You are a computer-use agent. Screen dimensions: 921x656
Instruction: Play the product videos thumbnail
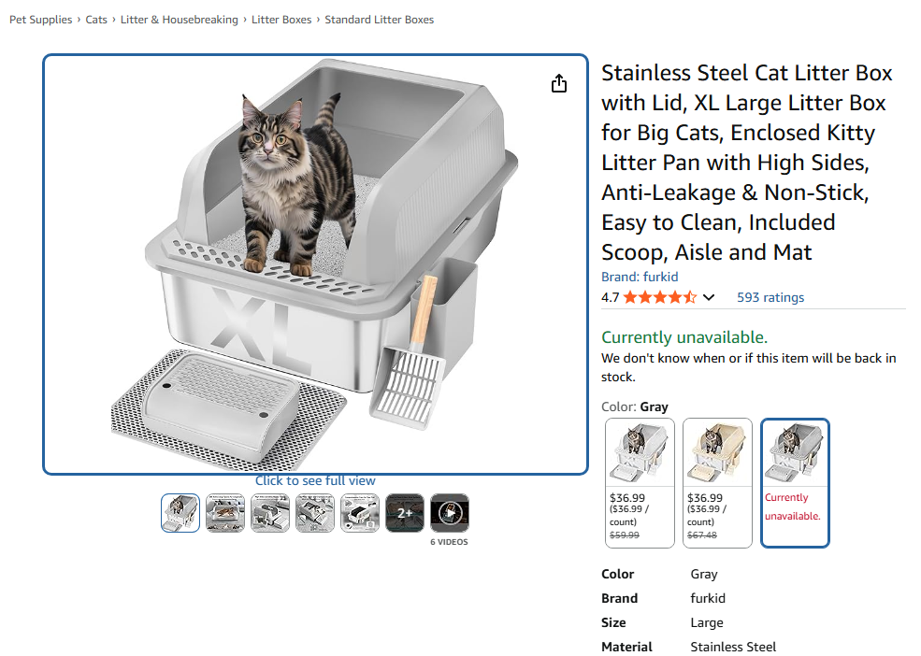click(450, 513)
